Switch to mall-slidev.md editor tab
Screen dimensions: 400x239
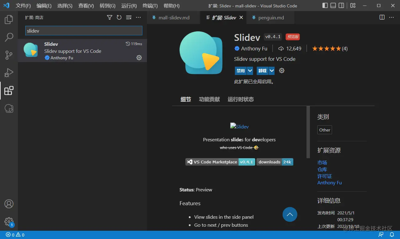(x=173, y=18)
